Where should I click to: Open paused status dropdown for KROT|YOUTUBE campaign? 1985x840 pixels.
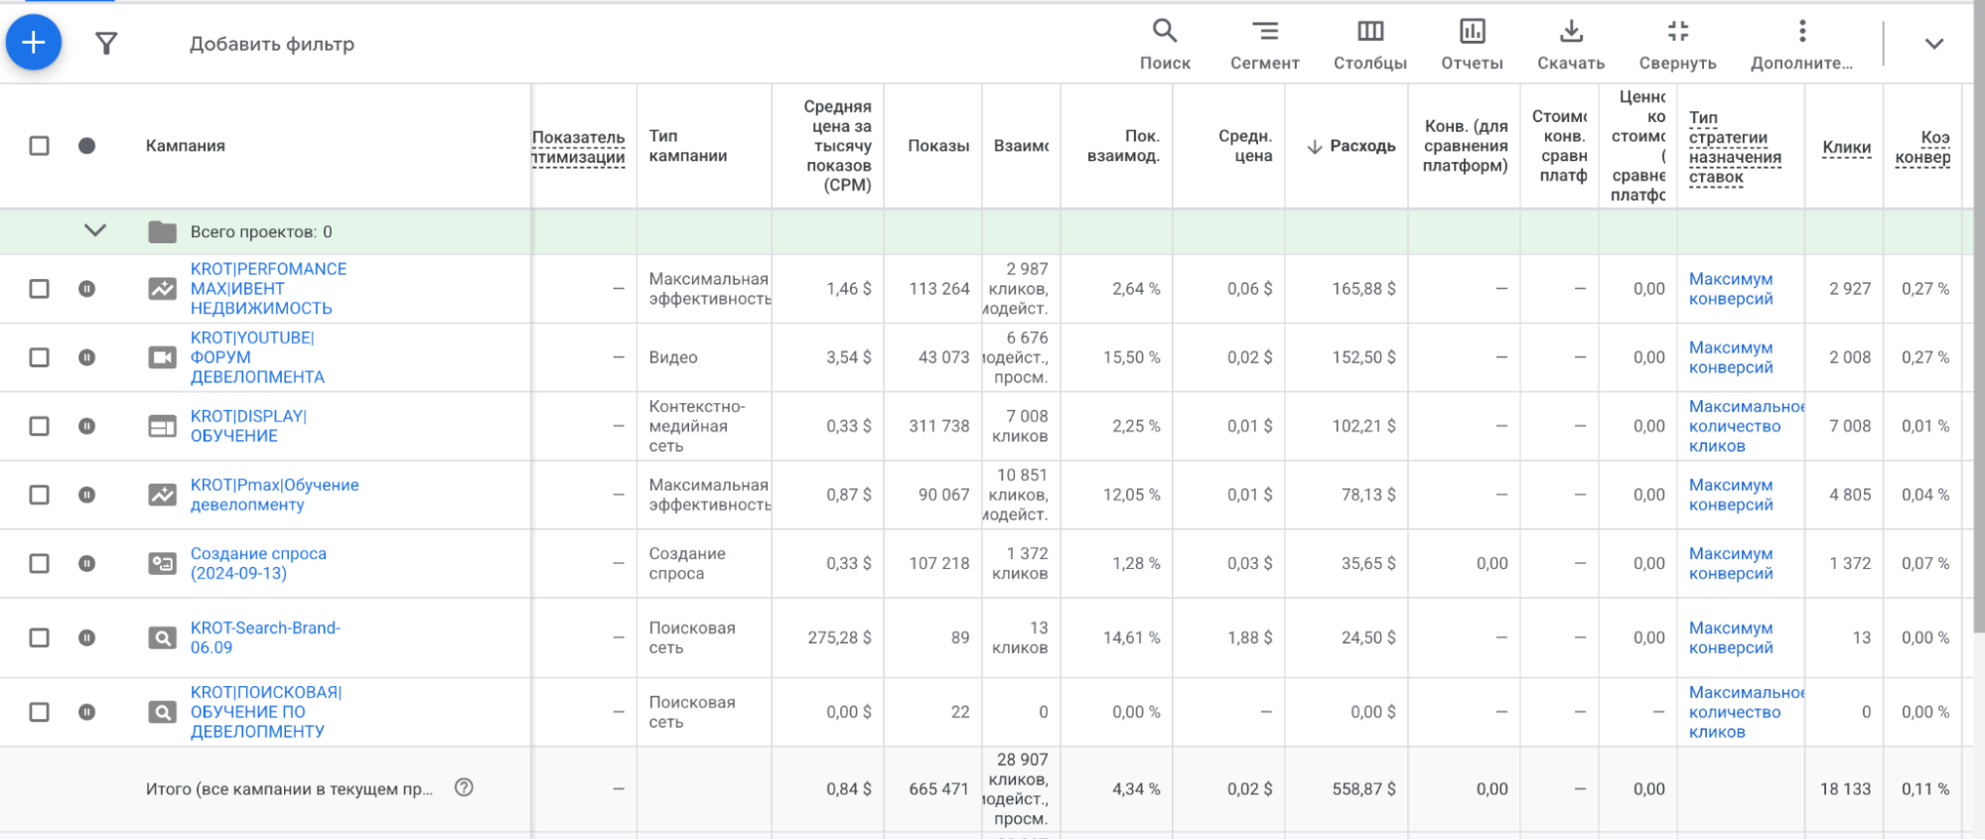(87, 357)
